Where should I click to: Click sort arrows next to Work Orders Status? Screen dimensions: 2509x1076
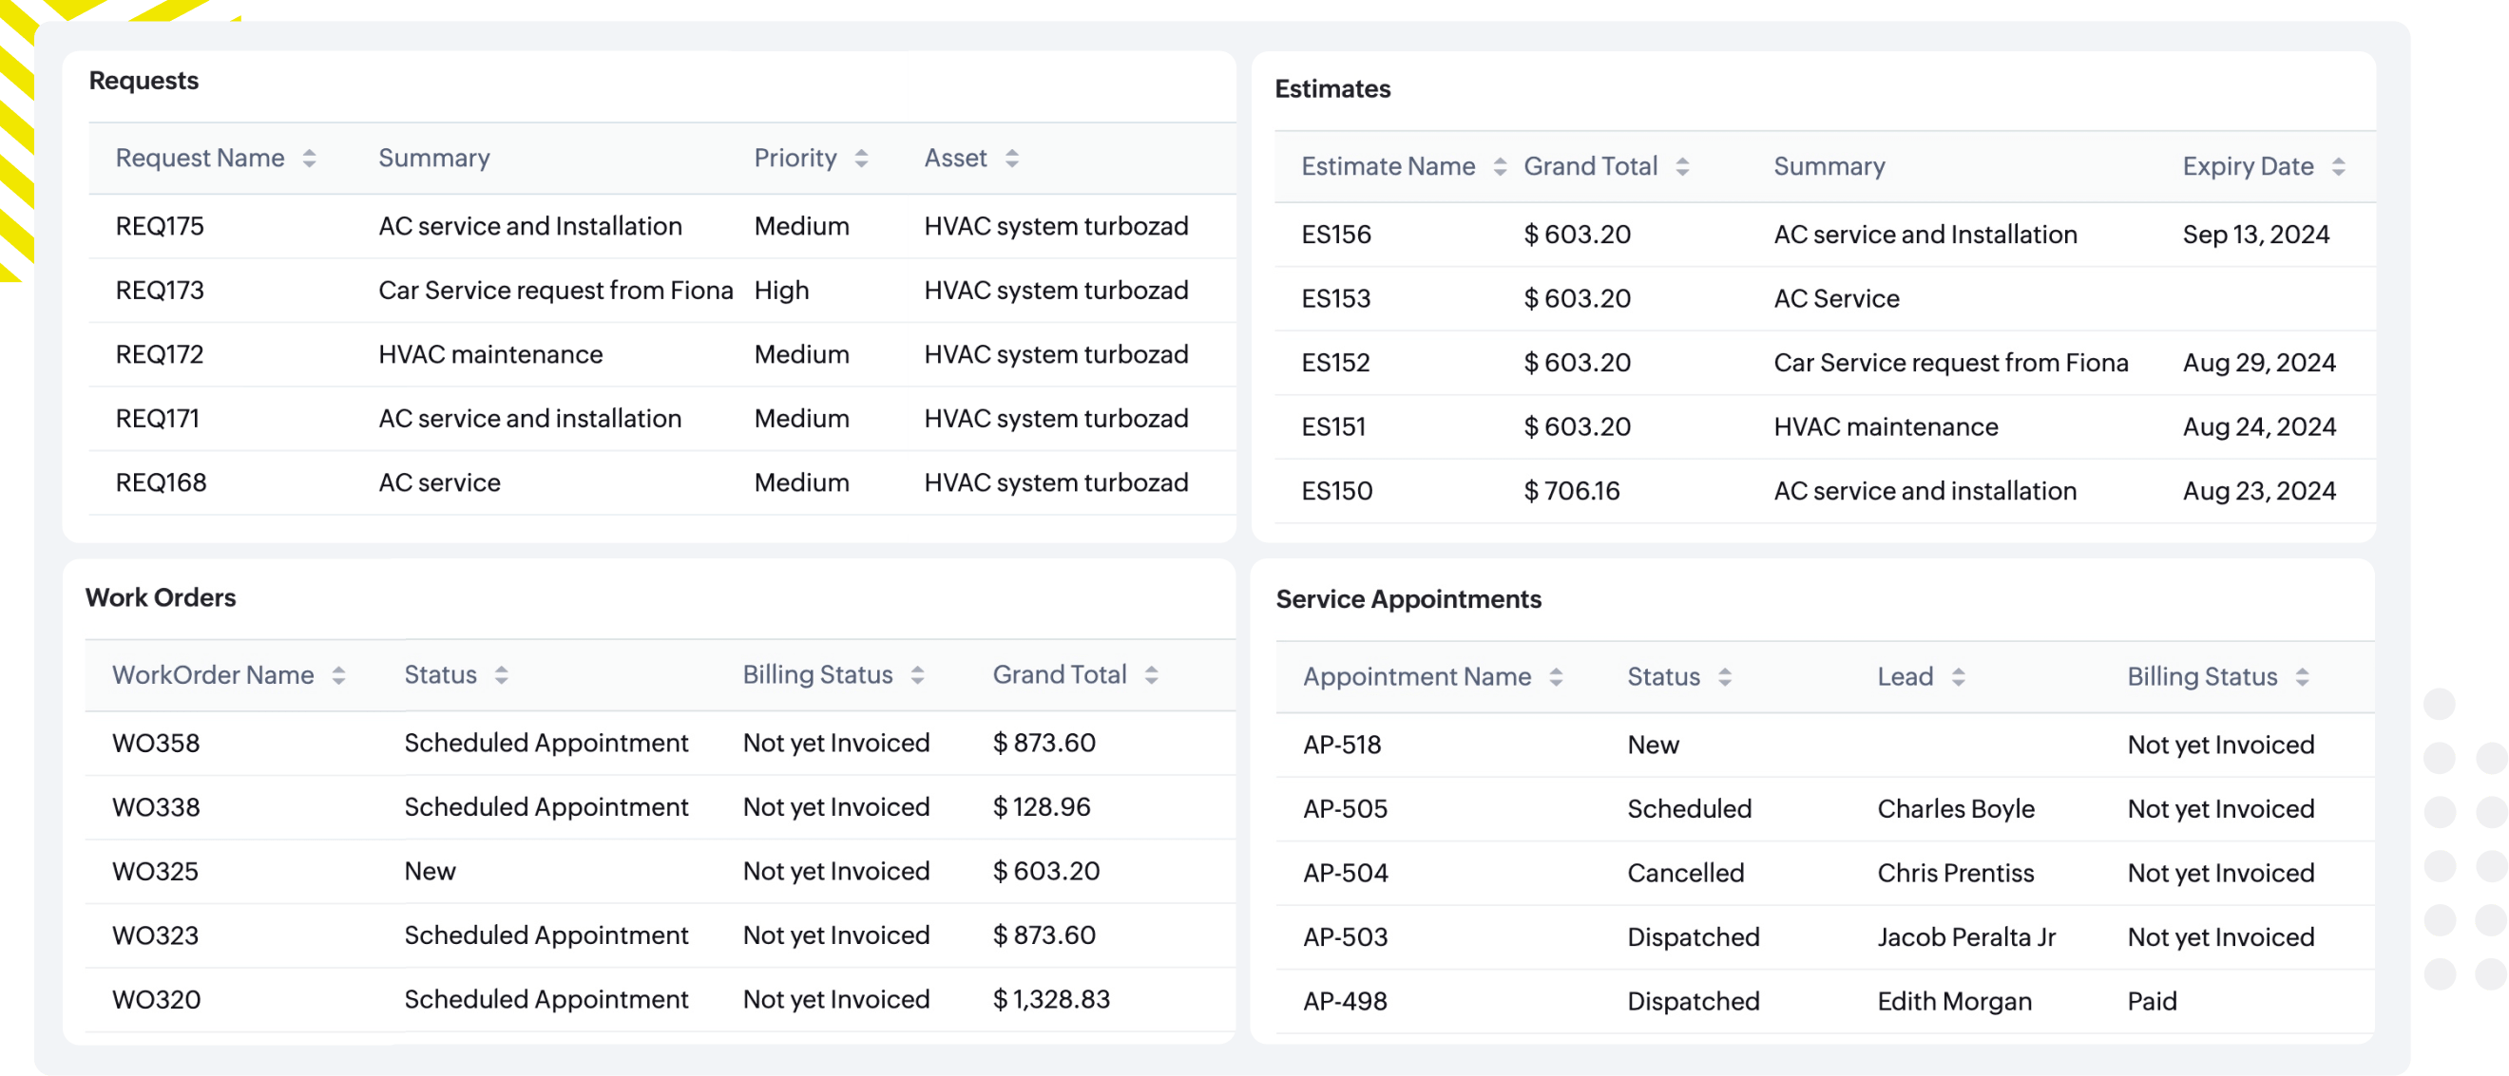(501, 675)
